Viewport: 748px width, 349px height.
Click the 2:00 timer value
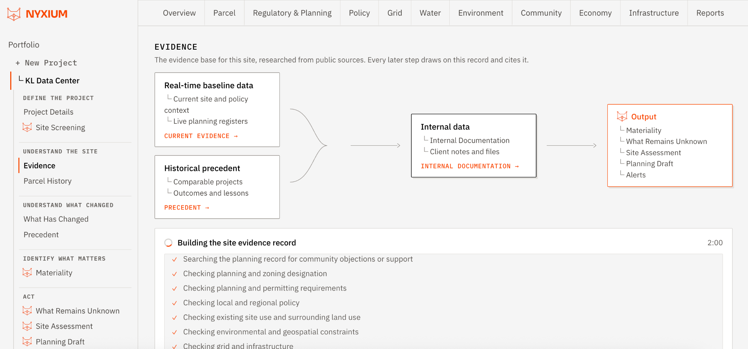[x=715, y=243]
